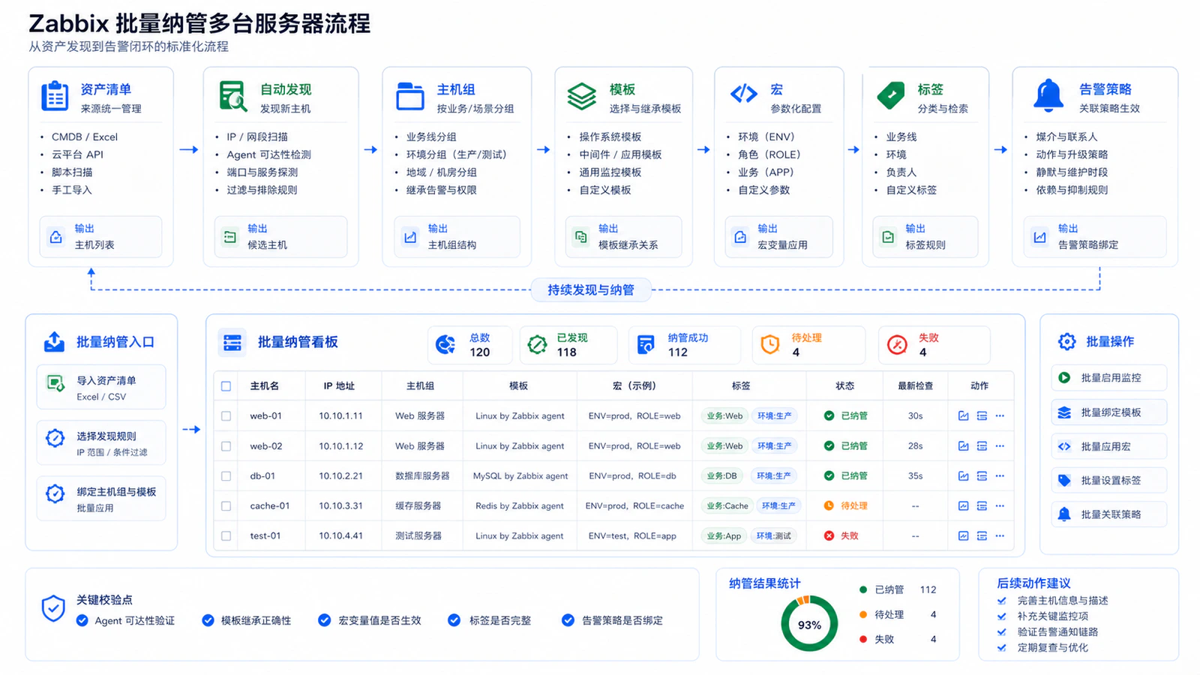Open the graph icon for cache-01
The image size is (1200, 675).
click(964, 505)
